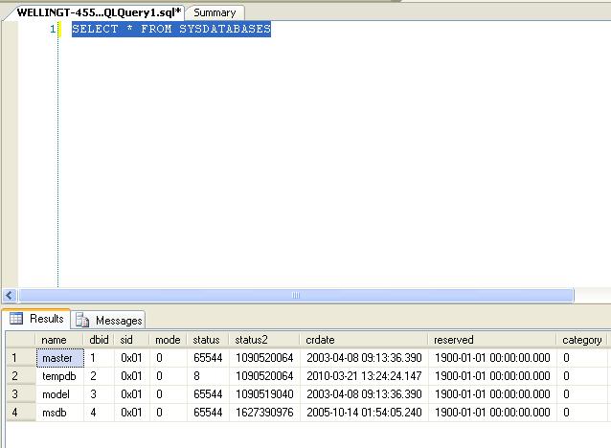
Task: Switch to the Summary tab
Action: [215, 12]
